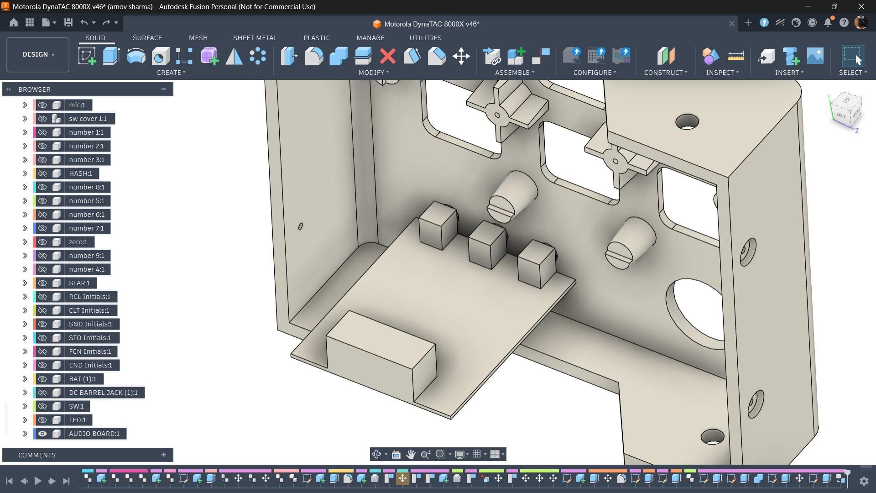Switch to the PLASTIC tab
Image resolution: width=876 pixels, height=493 pixels.
(317, 38)
